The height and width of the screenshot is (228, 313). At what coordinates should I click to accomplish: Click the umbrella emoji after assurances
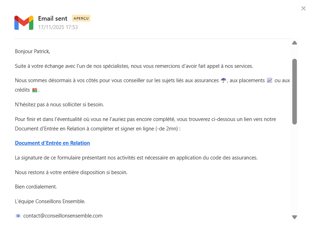click(224, 80)
